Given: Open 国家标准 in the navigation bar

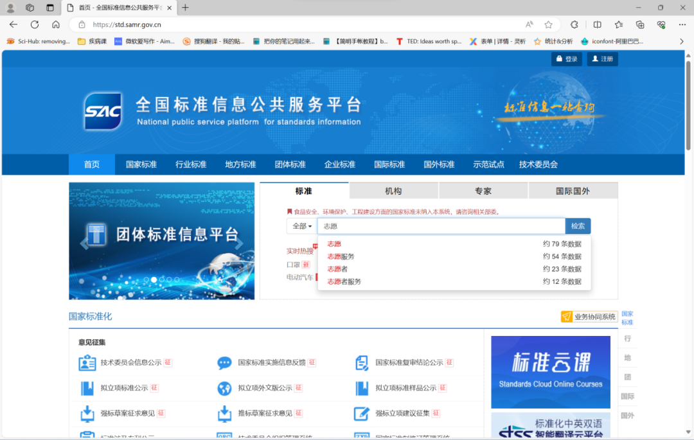Looking at the screenshot, I should click(x=141, y=164).
